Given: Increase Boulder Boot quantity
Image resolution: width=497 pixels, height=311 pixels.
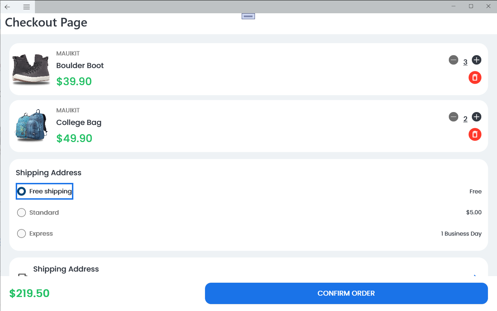Looking at the screenshot, I should 476,60.
